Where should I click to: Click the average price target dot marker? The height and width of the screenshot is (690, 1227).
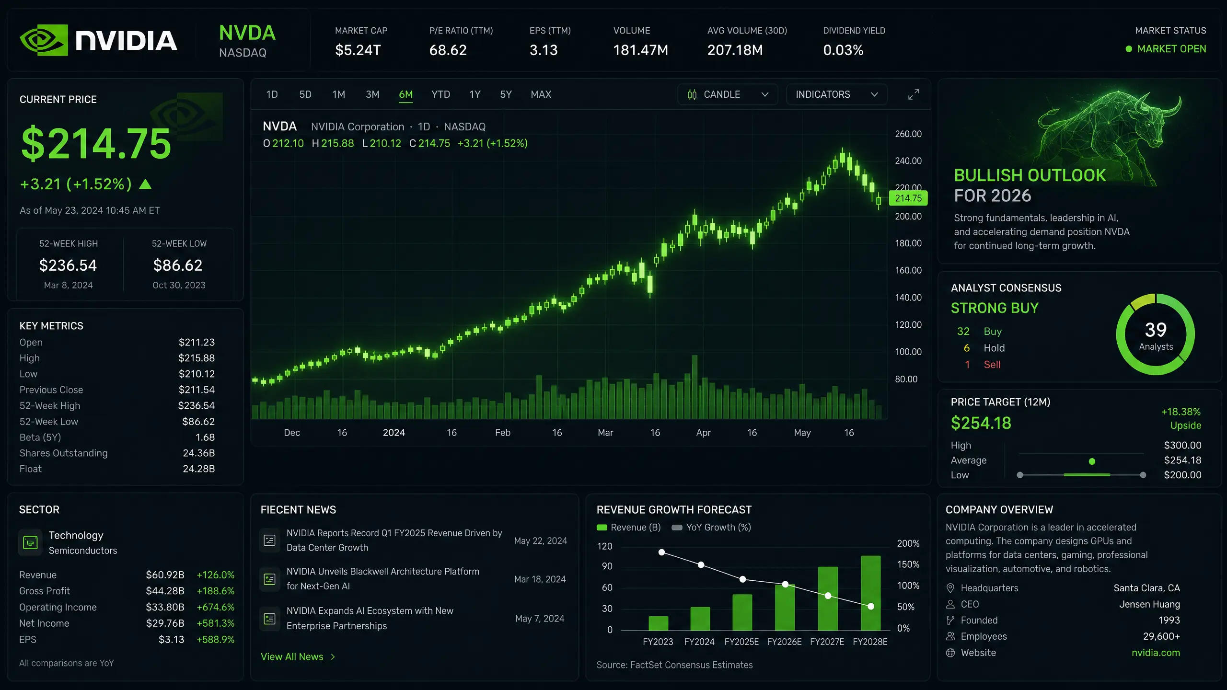[1092, 461]
